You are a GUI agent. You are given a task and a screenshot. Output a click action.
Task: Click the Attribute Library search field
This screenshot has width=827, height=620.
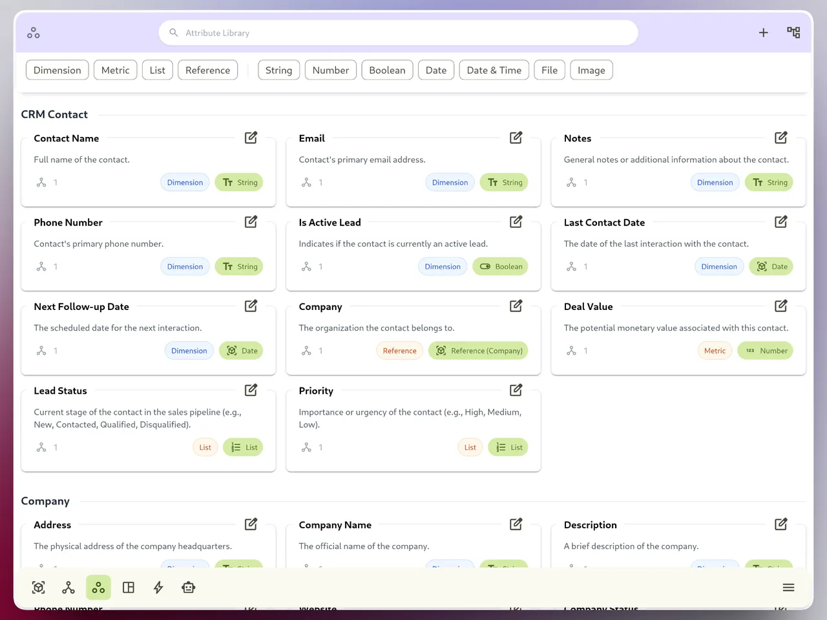[398, 33]
